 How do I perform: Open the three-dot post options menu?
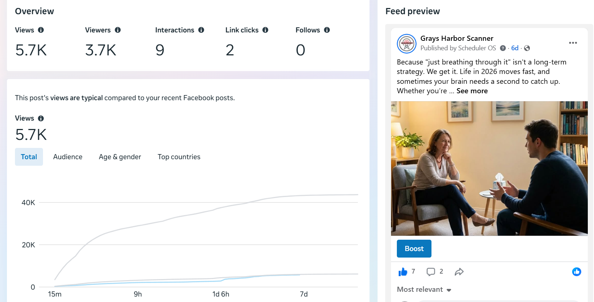point(573,43)
